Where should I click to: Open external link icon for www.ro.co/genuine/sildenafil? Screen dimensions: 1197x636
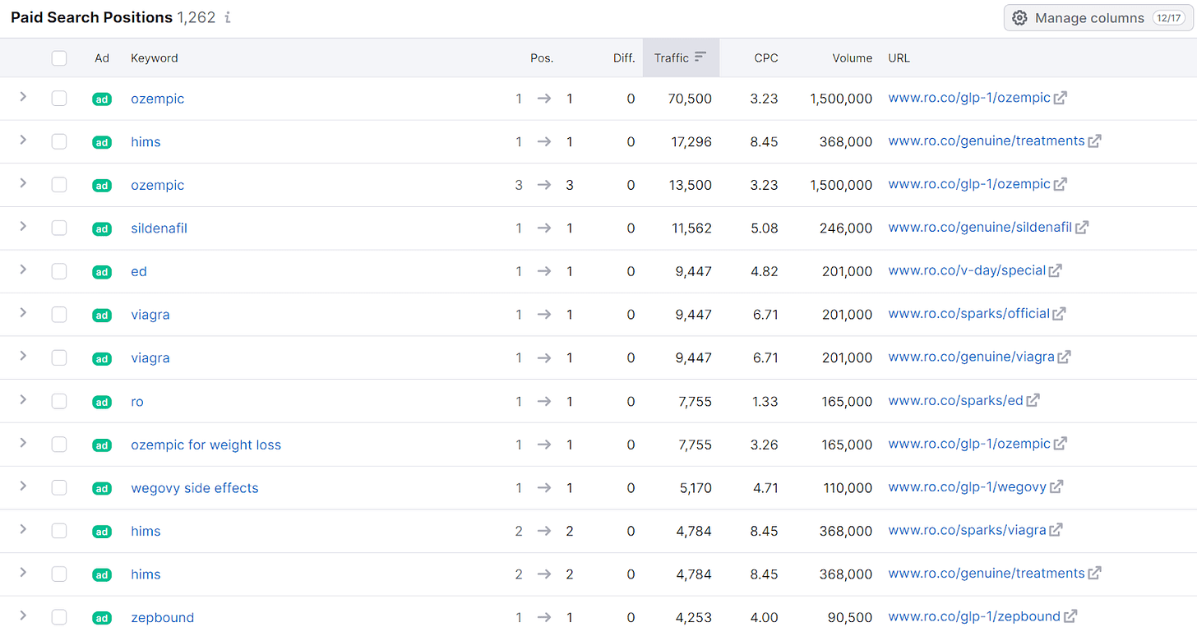(x=1082, y=228)
